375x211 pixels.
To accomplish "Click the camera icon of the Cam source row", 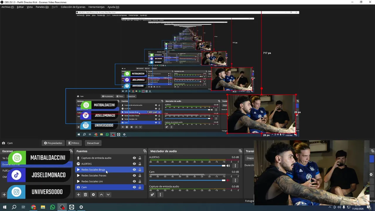I will coord(78,187).
